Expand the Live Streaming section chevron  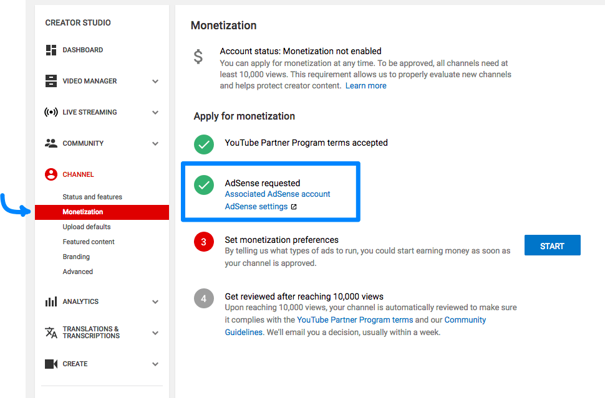[x=155, y=113]
